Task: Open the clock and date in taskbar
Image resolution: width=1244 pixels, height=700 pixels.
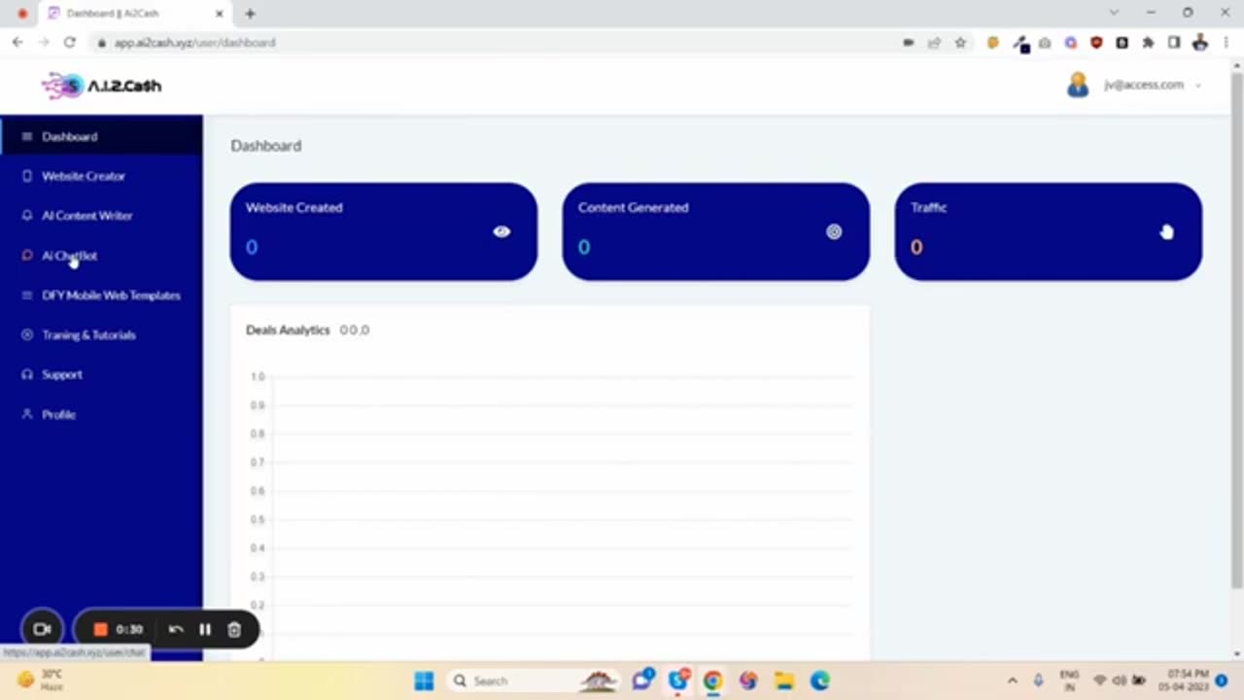Action: pyautogui.click(x=1182, y=680)
